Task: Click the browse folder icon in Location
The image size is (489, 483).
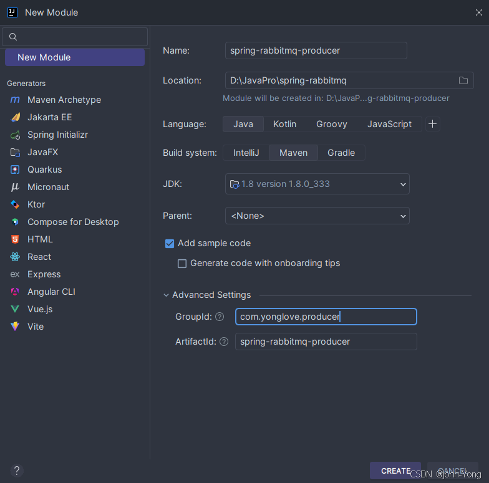Action: (463, 80)
